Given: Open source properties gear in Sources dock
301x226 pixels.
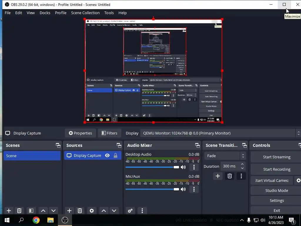Looking at the screenshot, I should [x=92, y=211].
